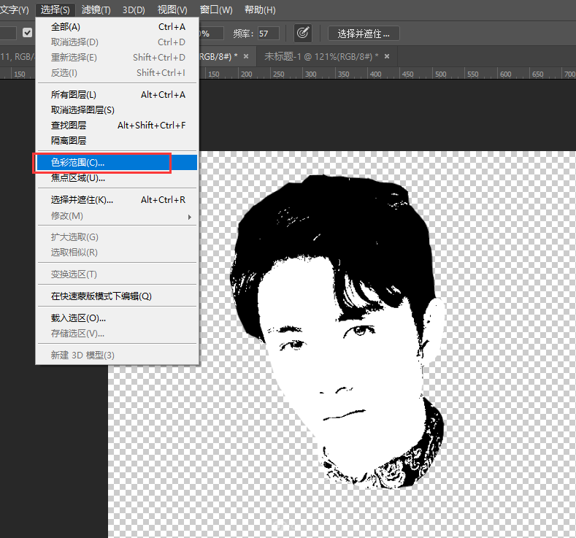
Task: Close the 未标题-1 document tab
Action: coord(386,56)
